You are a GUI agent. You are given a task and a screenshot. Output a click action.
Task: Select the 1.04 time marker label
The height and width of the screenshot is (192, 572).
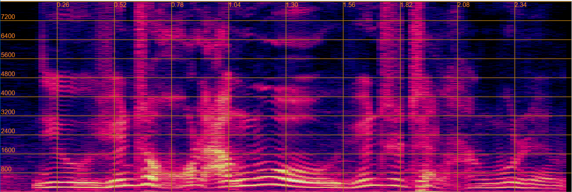235,5
